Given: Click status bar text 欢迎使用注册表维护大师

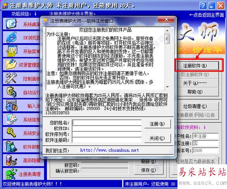Looking at the screenshot, I should click(32, 184).
